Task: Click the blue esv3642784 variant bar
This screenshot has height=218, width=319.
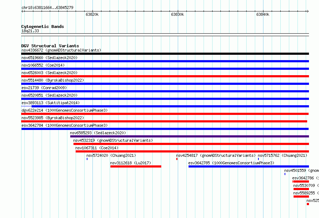Action: pyautogui.click(x=165, y=129)
